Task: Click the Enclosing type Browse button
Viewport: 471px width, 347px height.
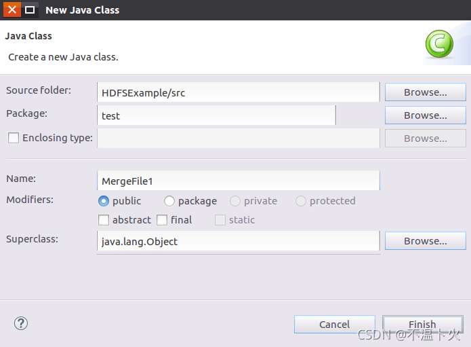Action: 426,139
